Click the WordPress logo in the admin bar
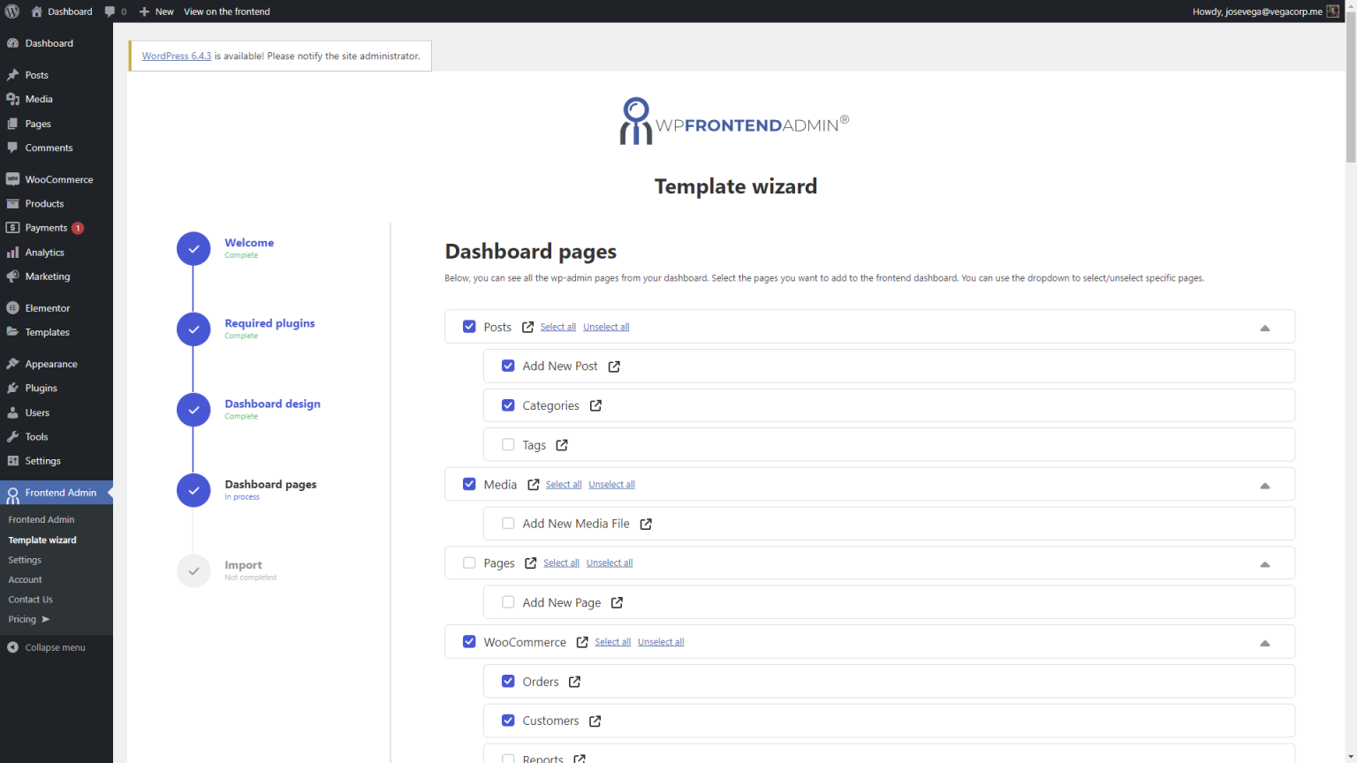 coord(11,11)
